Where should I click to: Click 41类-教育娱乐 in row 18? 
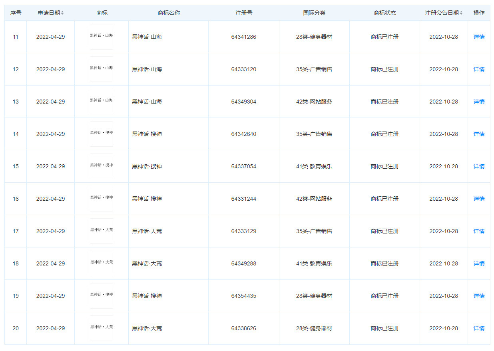314,263
